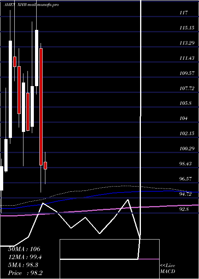The height and width of the screenshot is (279, 199).
Task: Click the 94.72 axis value
Action: (185, 194)
